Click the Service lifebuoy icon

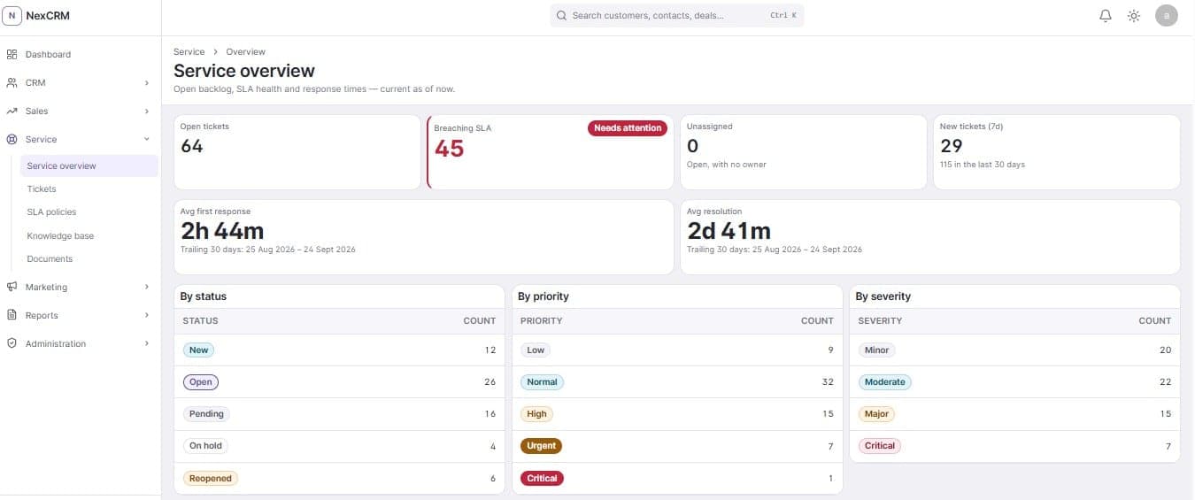(x=12, y=139)
